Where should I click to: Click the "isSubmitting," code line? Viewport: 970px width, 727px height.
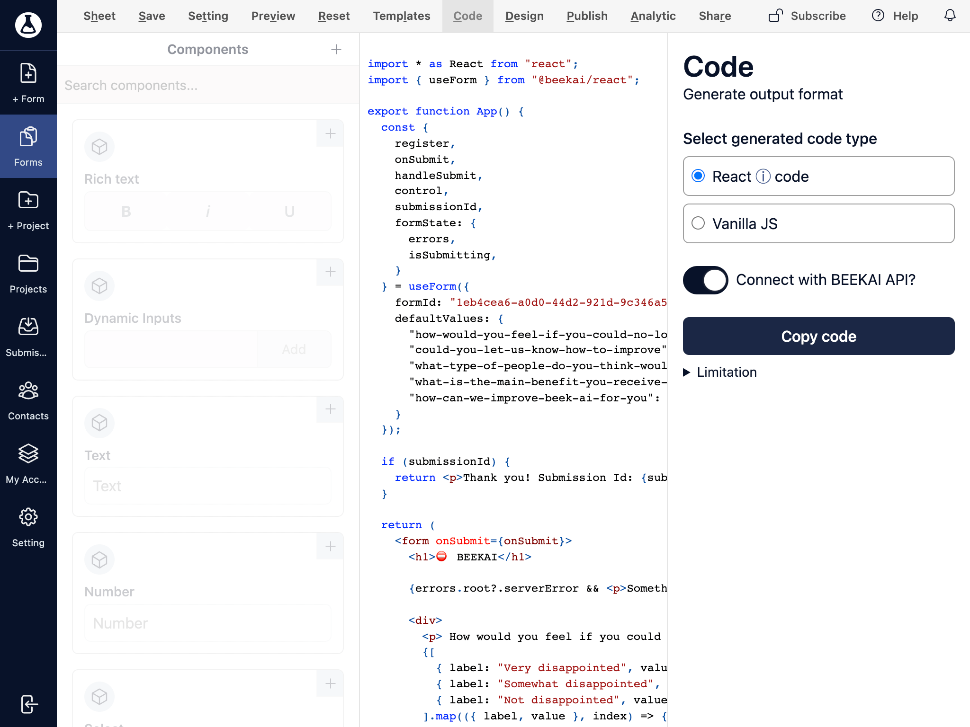coord(452,255)
